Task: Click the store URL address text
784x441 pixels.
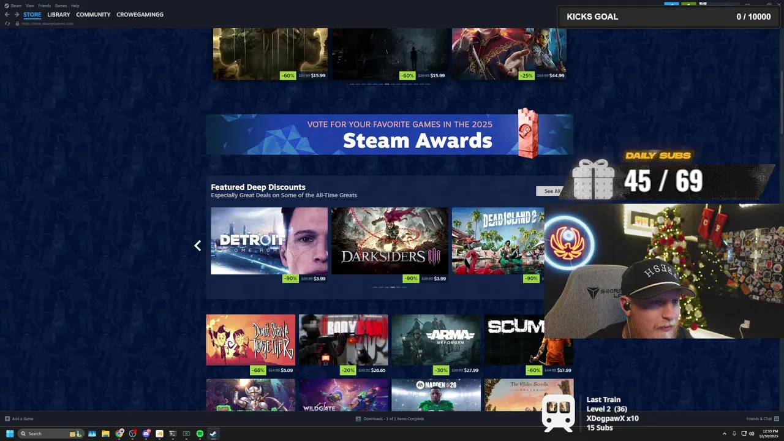Action: [x=48, y=23]
